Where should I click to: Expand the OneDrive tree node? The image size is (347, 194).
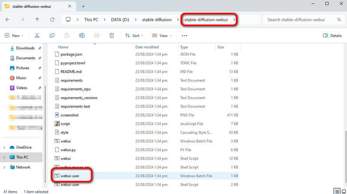point(4,147)
